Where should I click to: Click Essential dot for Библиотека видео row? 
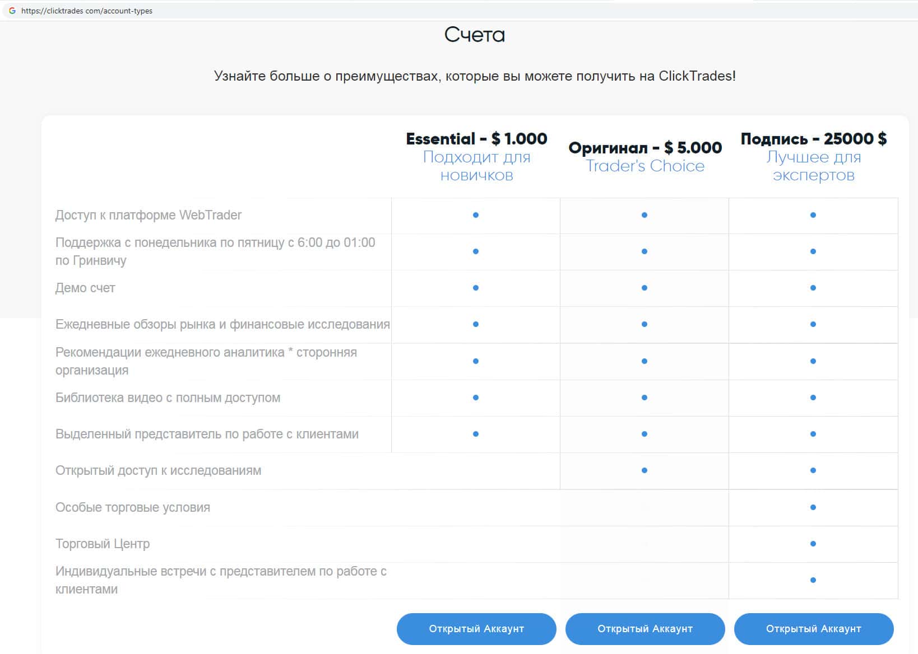click(x=476, y=398)
